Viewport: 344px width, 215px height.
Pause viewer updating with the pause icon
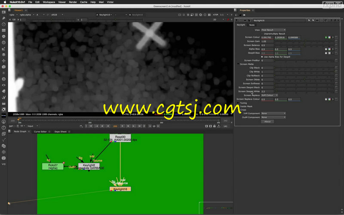tap(209, 15)
